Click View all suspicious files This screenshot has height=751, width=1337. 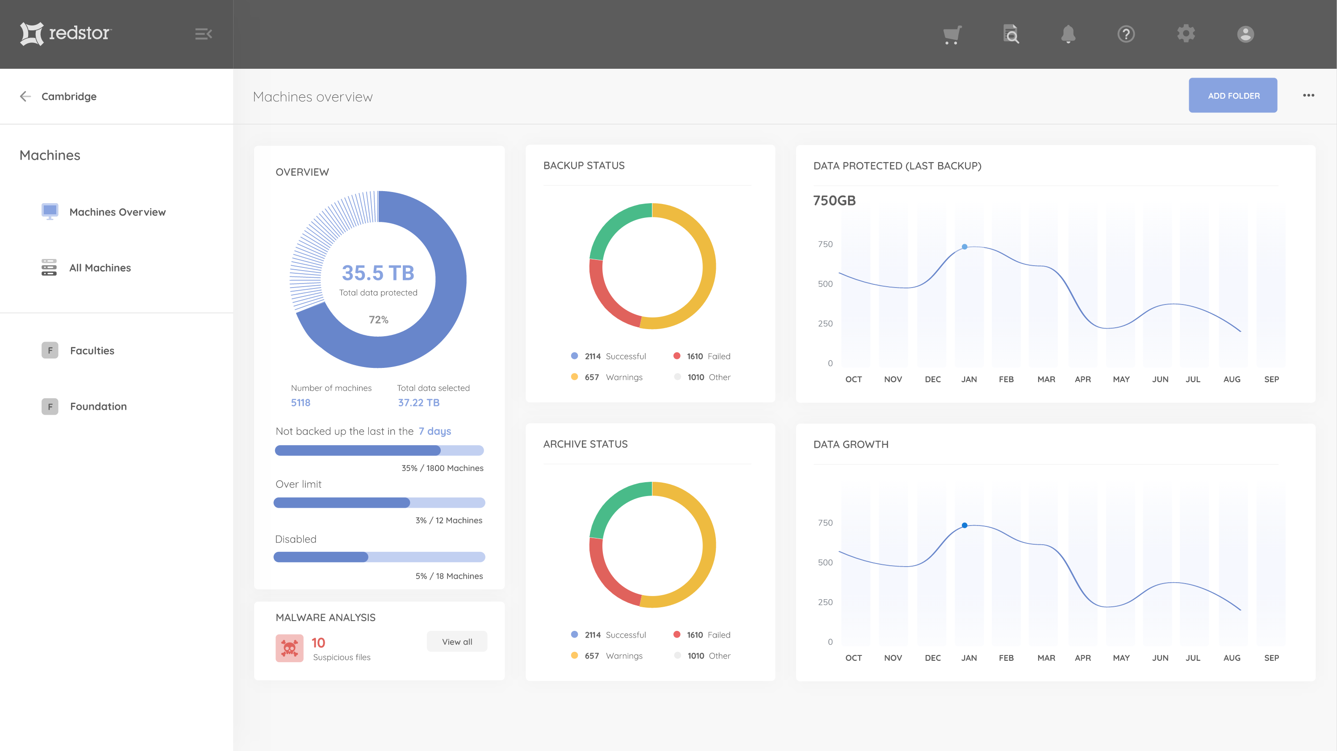(x=457, y=642)
